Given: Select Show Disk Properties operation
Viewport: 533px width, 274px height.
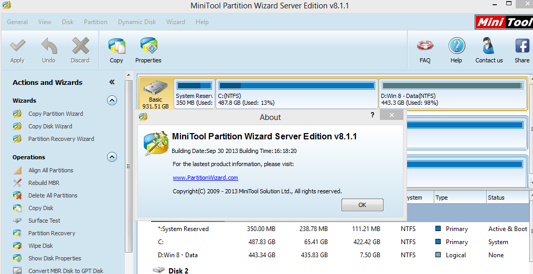Looking at the screenshot, I should point(55,258).
